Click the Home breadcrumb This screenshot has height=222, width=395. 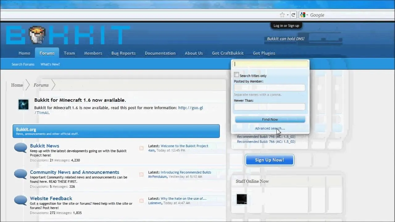click(17, 85)
